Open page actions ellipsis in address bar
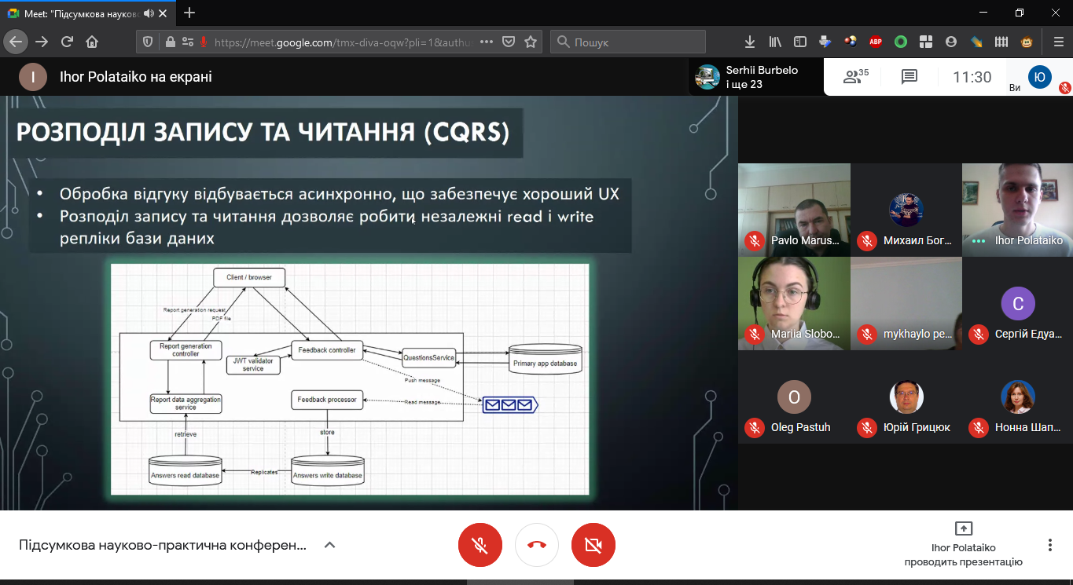Screen dimensions: 1073x585 point(486,42)
